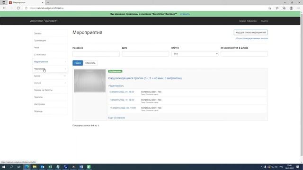This screenshot has width=303, height=170.
Task: Switch to Edge in the taskbar
Action: (x=27, y=167)
